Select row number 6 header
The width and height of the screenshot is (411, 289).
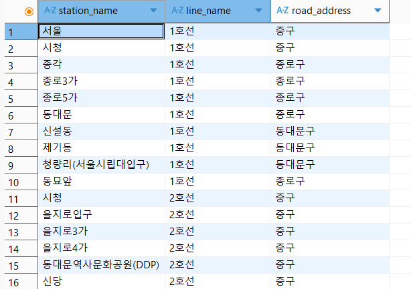coord(21,115)
